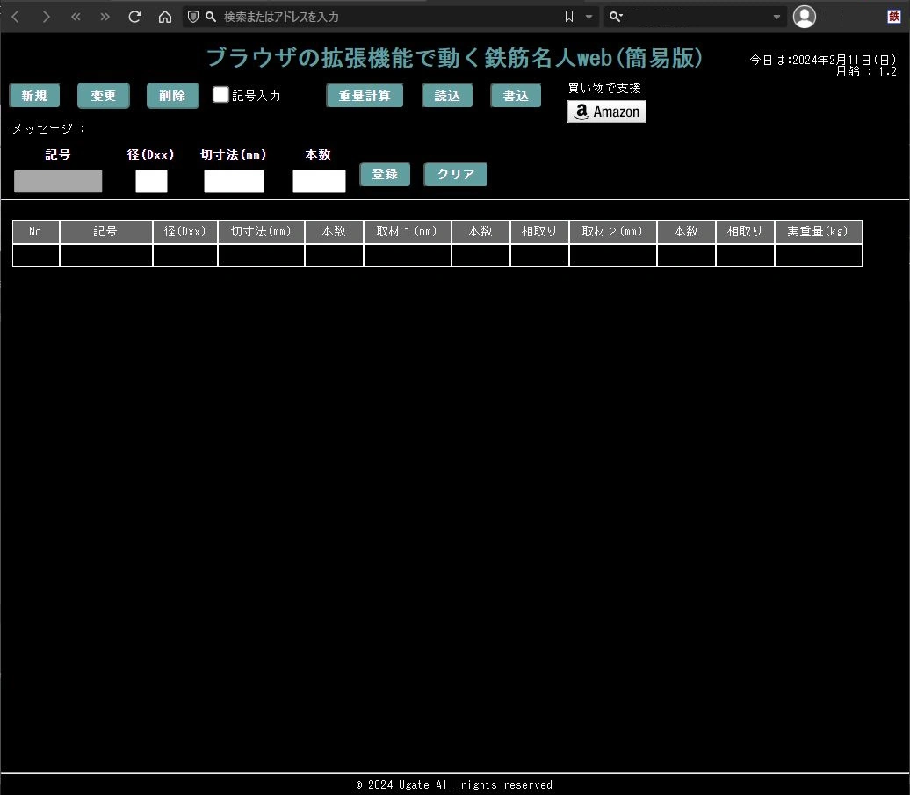The image size is (910, 795).
Task: Click the 切寸法(mm) input field
Action: (234, 182)
